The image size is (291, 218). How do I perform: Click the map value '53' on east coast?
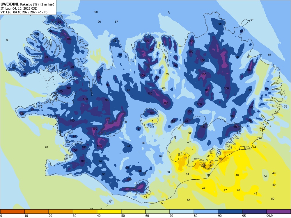(x=263, y=129)
